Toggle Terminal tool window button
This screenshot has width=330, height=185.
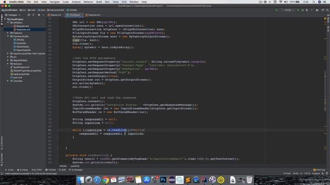pyautogui.click(x=51, y=170)
